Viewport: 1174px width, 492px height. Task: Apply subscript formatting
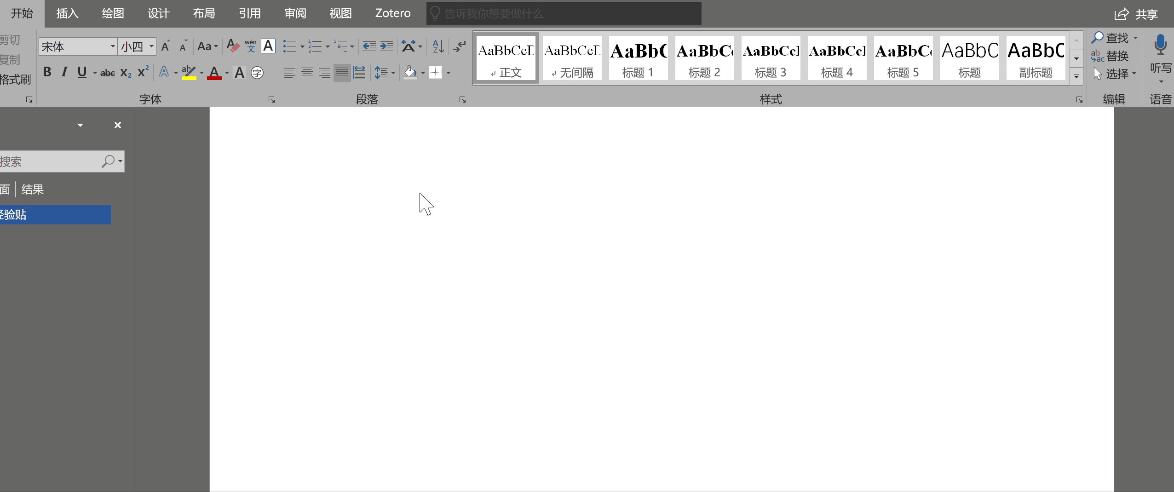[x=126, y=73]
